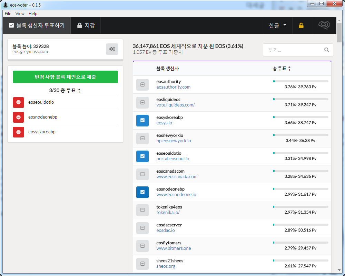This screenshot has height=276, width=345.
Task: Click the orange unlocked padlock icon
Action: [301, 25]
